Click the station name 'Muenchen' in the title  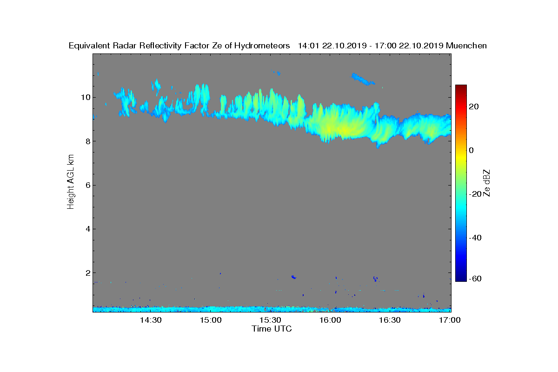coord(466,46)
